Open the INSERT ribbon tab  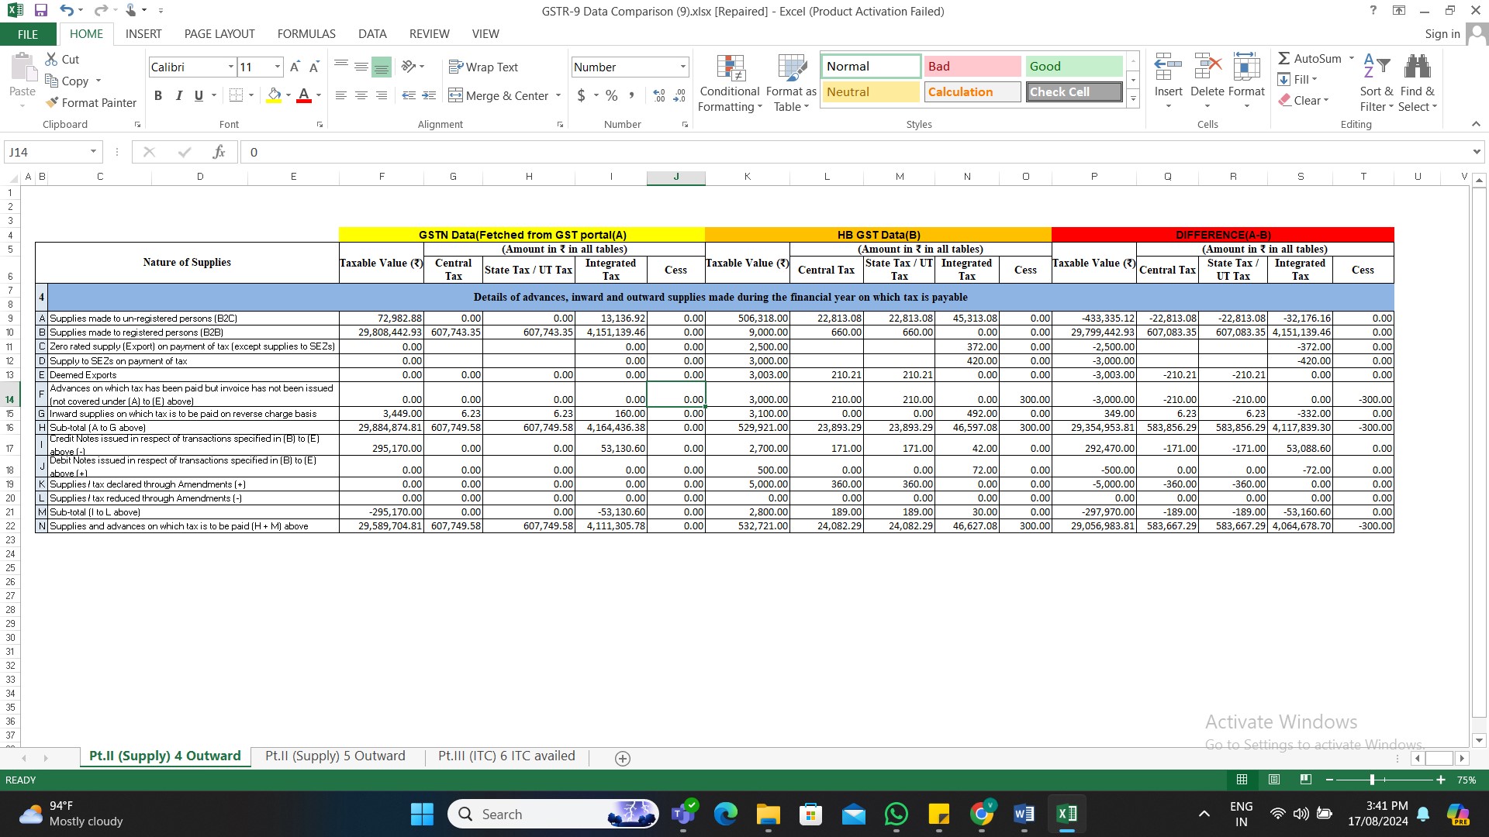143,34
